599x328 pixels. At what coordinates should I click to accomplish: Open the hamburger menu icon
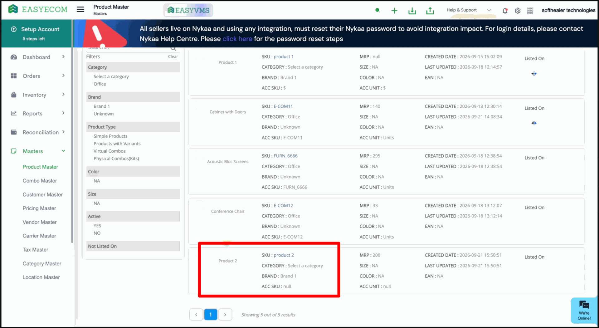pos(80,9)
